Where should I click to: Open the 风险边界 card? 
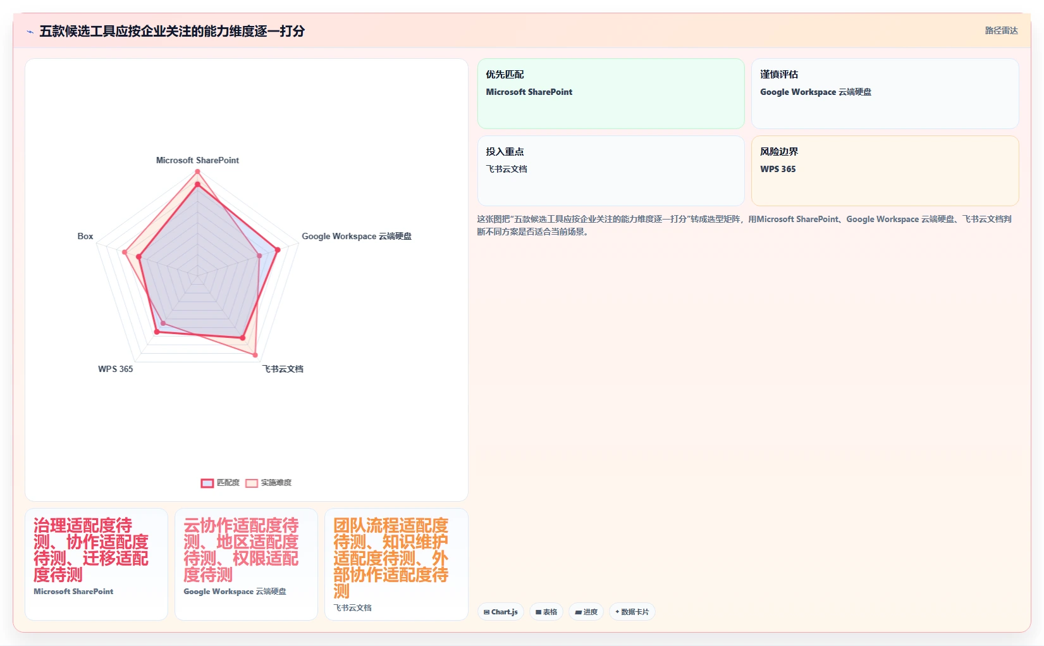885,171
